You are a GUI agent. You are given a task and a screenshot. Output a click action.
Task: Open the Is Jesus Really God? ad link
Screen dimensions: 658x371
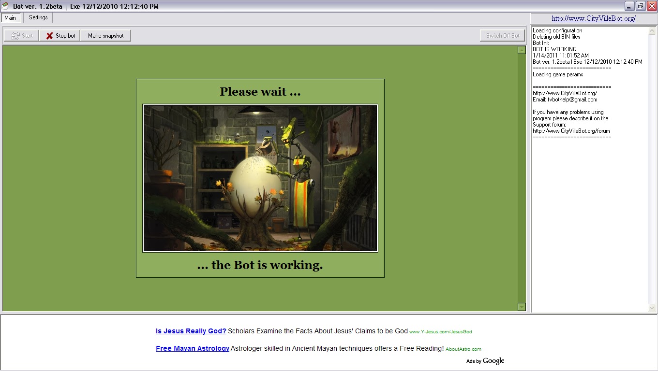pyautogui.click(x=191, y=331)
